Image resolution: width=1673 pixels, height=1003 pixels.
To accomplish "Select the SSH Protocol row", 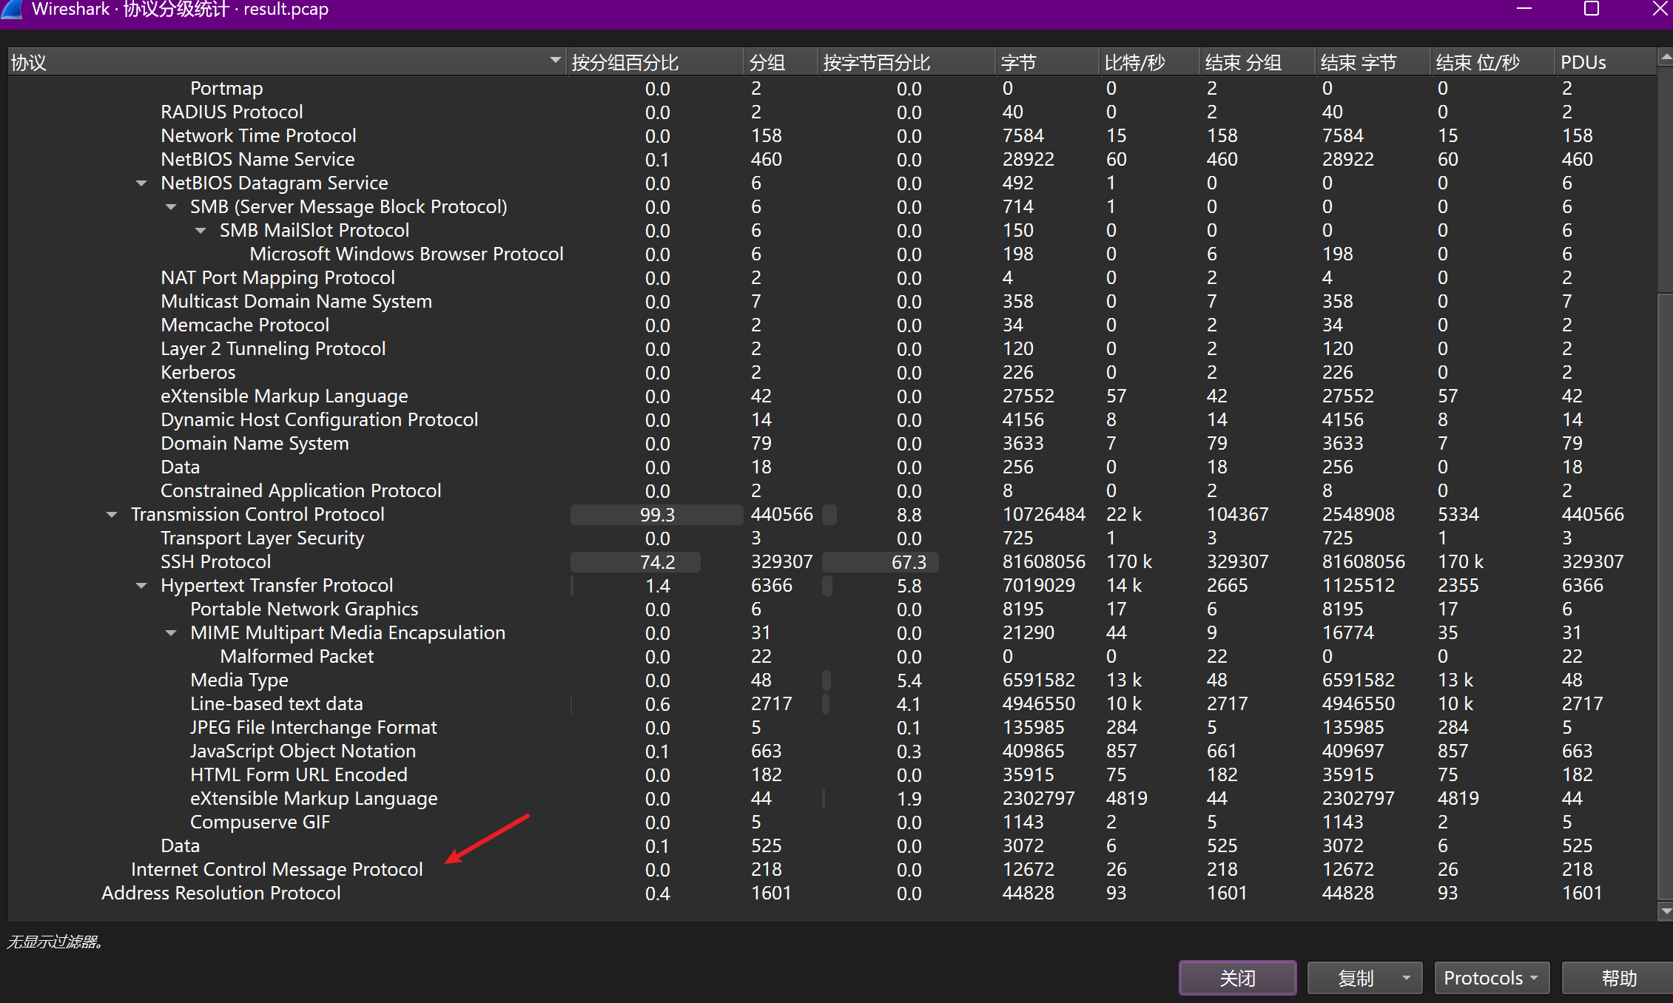I will click(215, 562).
